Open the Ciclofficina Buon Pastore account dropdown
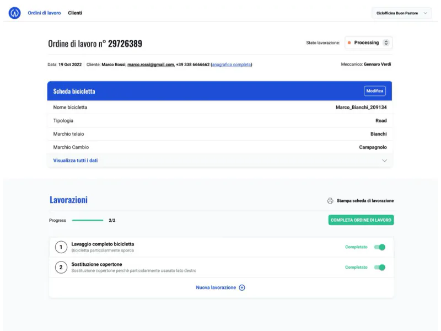 tap(402, 13)
